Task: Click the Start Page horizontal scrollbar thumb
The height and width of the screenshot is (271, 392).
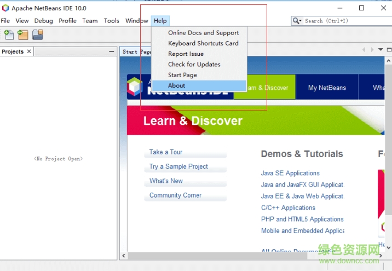Action: [217, 256]
